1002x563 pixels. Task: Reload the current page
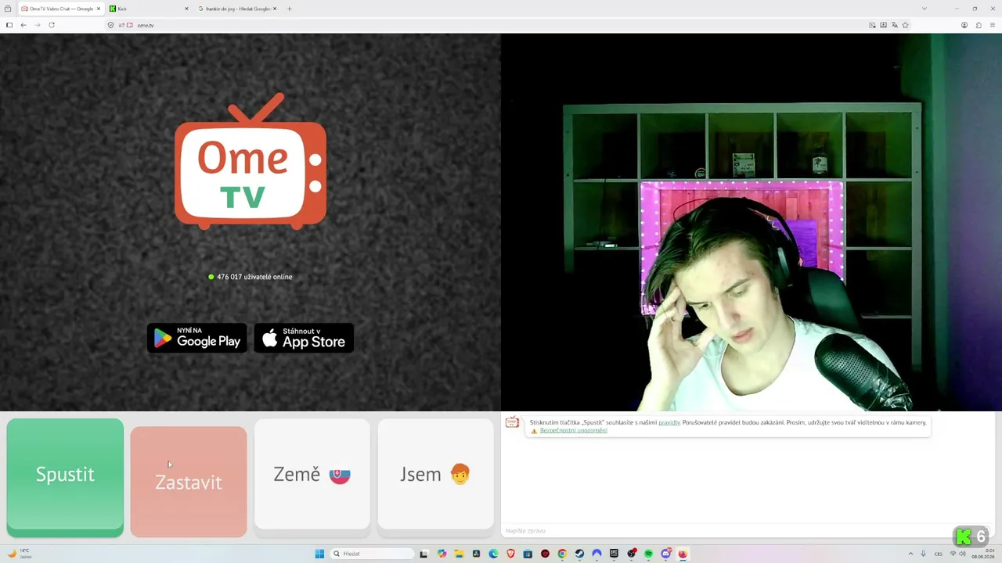click(52, 25)
